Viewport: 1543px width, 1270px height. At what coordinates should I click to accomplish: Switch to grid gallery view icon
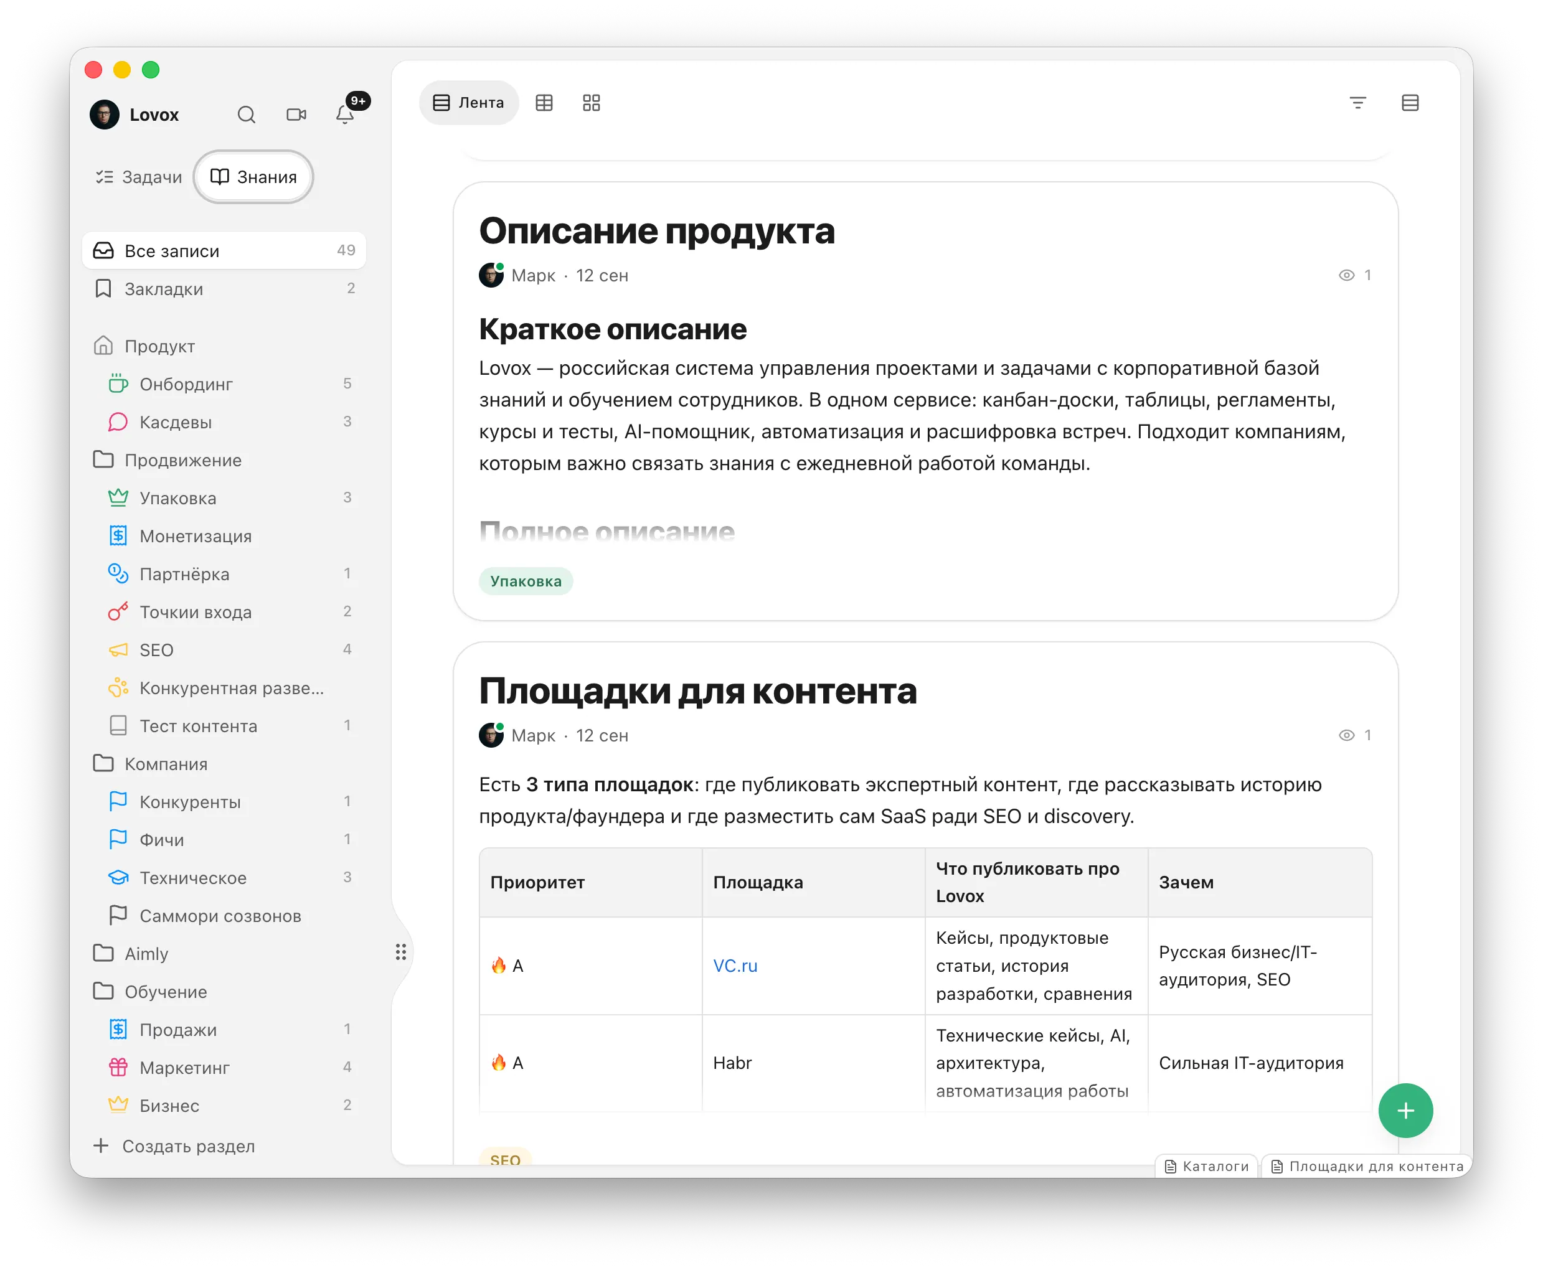point(591,103)
